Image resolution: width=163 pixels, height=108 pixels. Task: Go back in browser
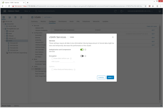[3, 6]
